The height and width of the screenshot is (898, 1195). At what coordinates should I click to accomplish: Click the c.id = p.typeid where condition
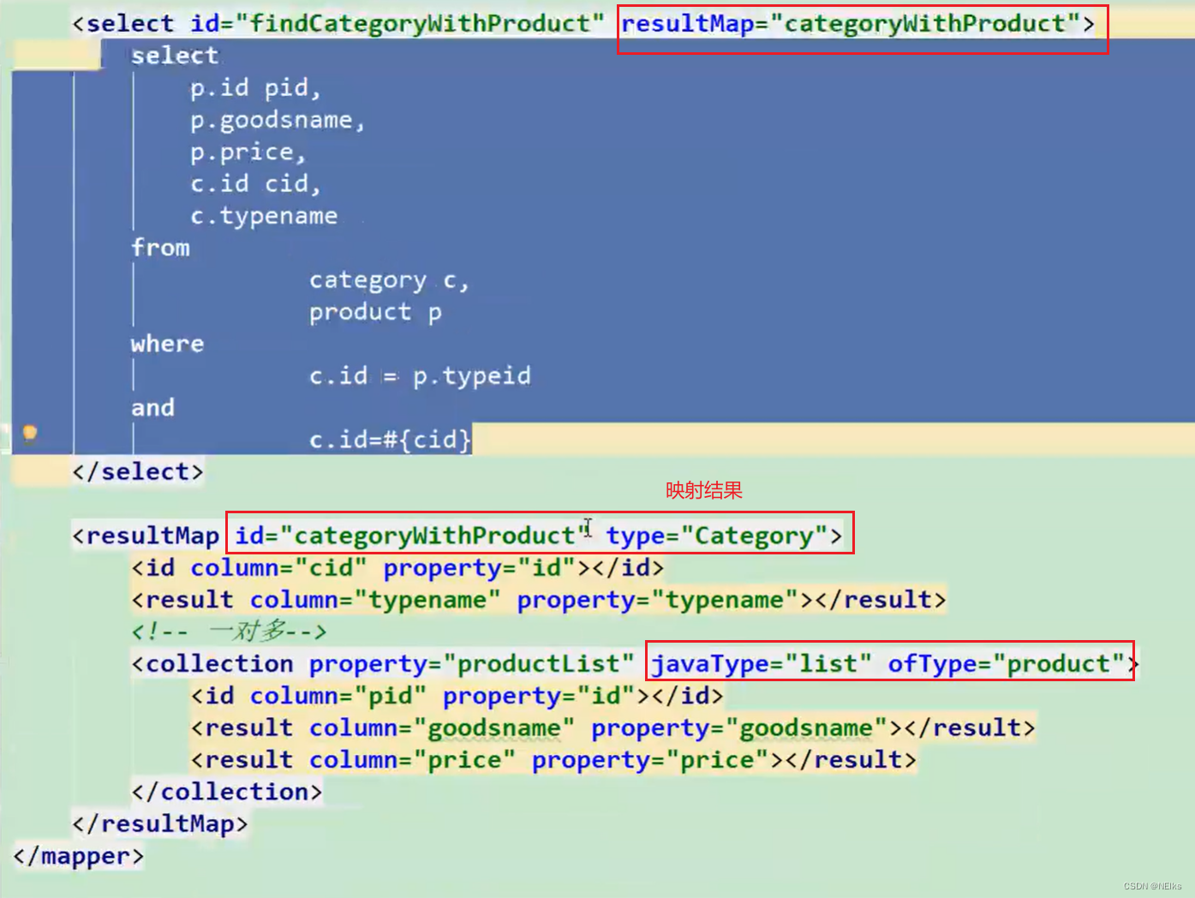419,375
